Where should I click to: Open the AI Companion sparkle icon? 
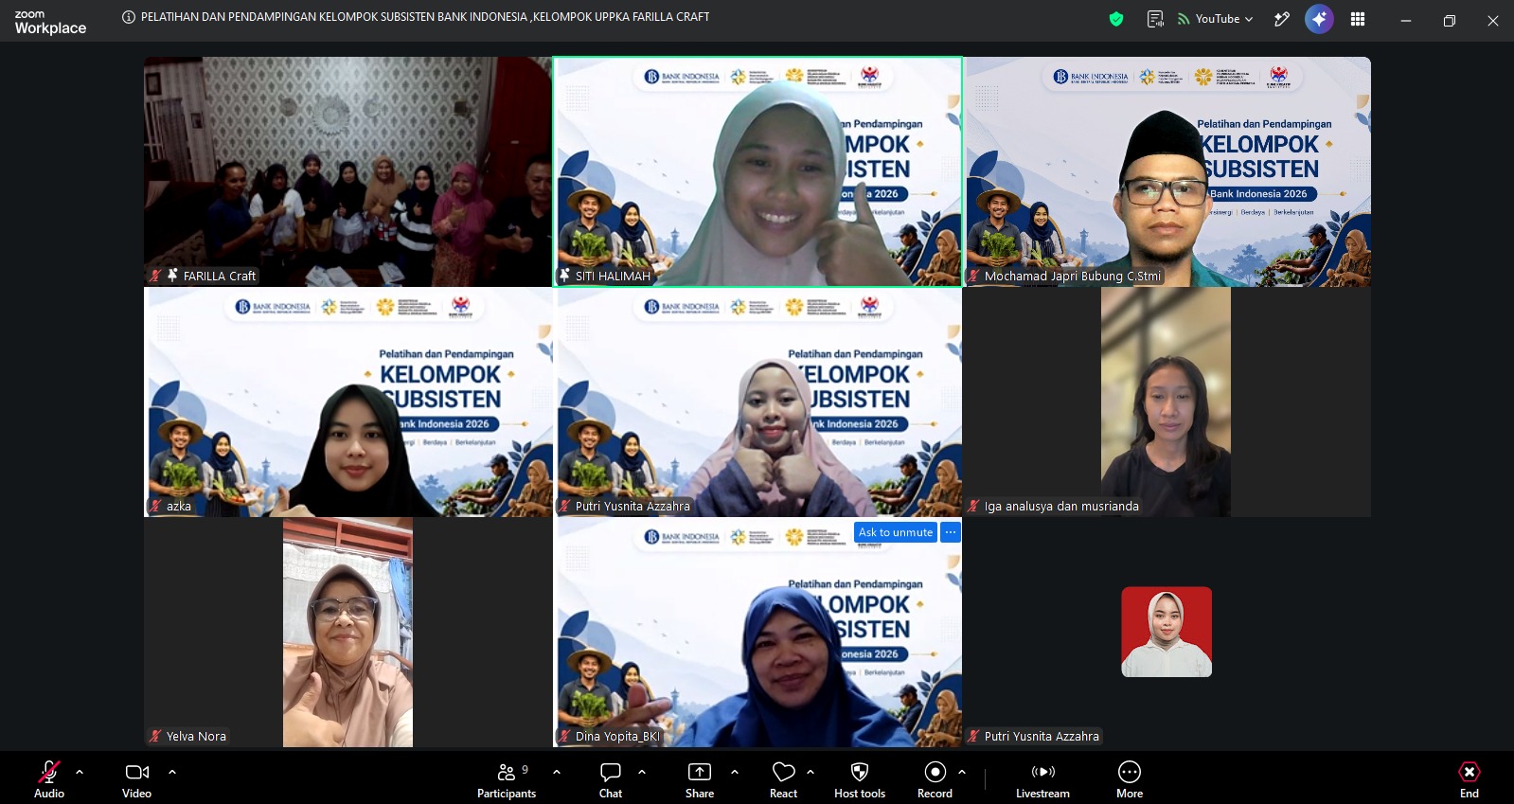tap(1319, 19)
